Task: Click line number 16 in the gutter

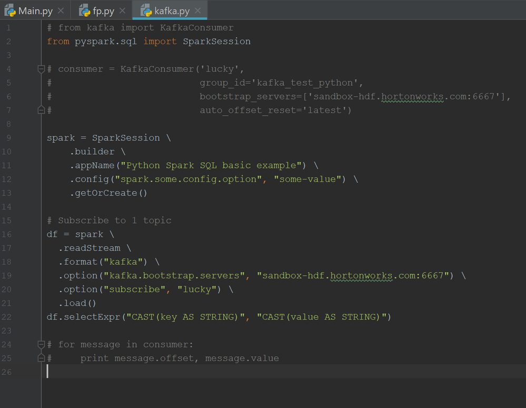Action: tap(7, 234)
